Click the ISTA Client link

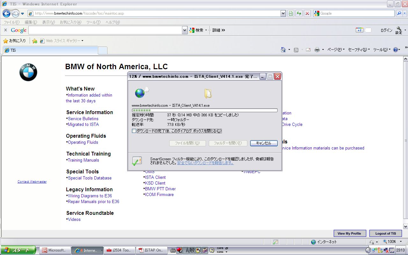tap(155, 178)
